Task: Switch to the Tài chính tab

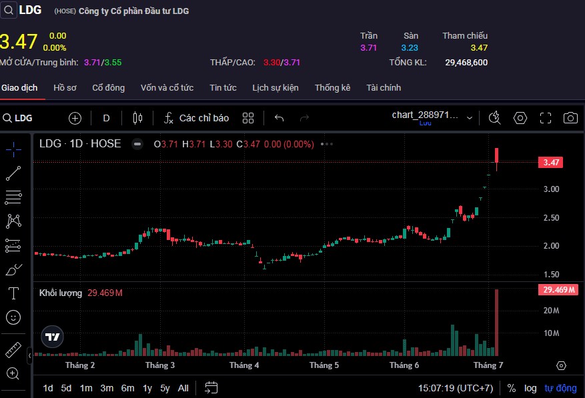Action: [384, 88]
